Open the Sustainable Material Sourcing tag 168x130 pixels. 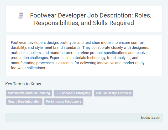click(29, 93)
